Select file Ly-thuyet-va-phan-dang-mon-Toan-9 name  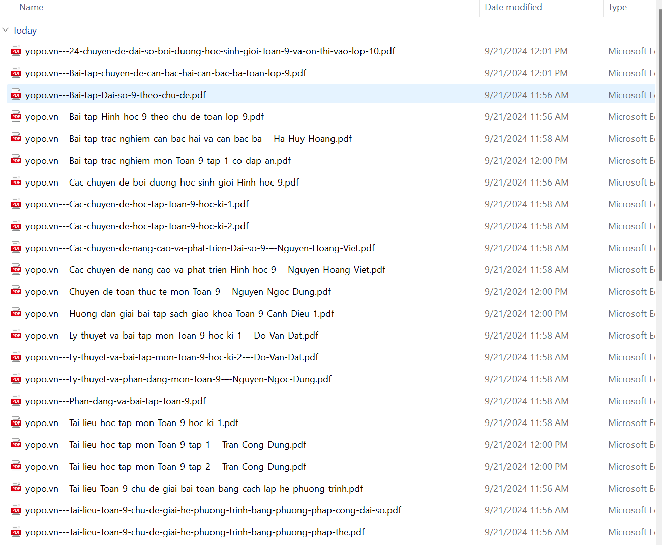178,379
